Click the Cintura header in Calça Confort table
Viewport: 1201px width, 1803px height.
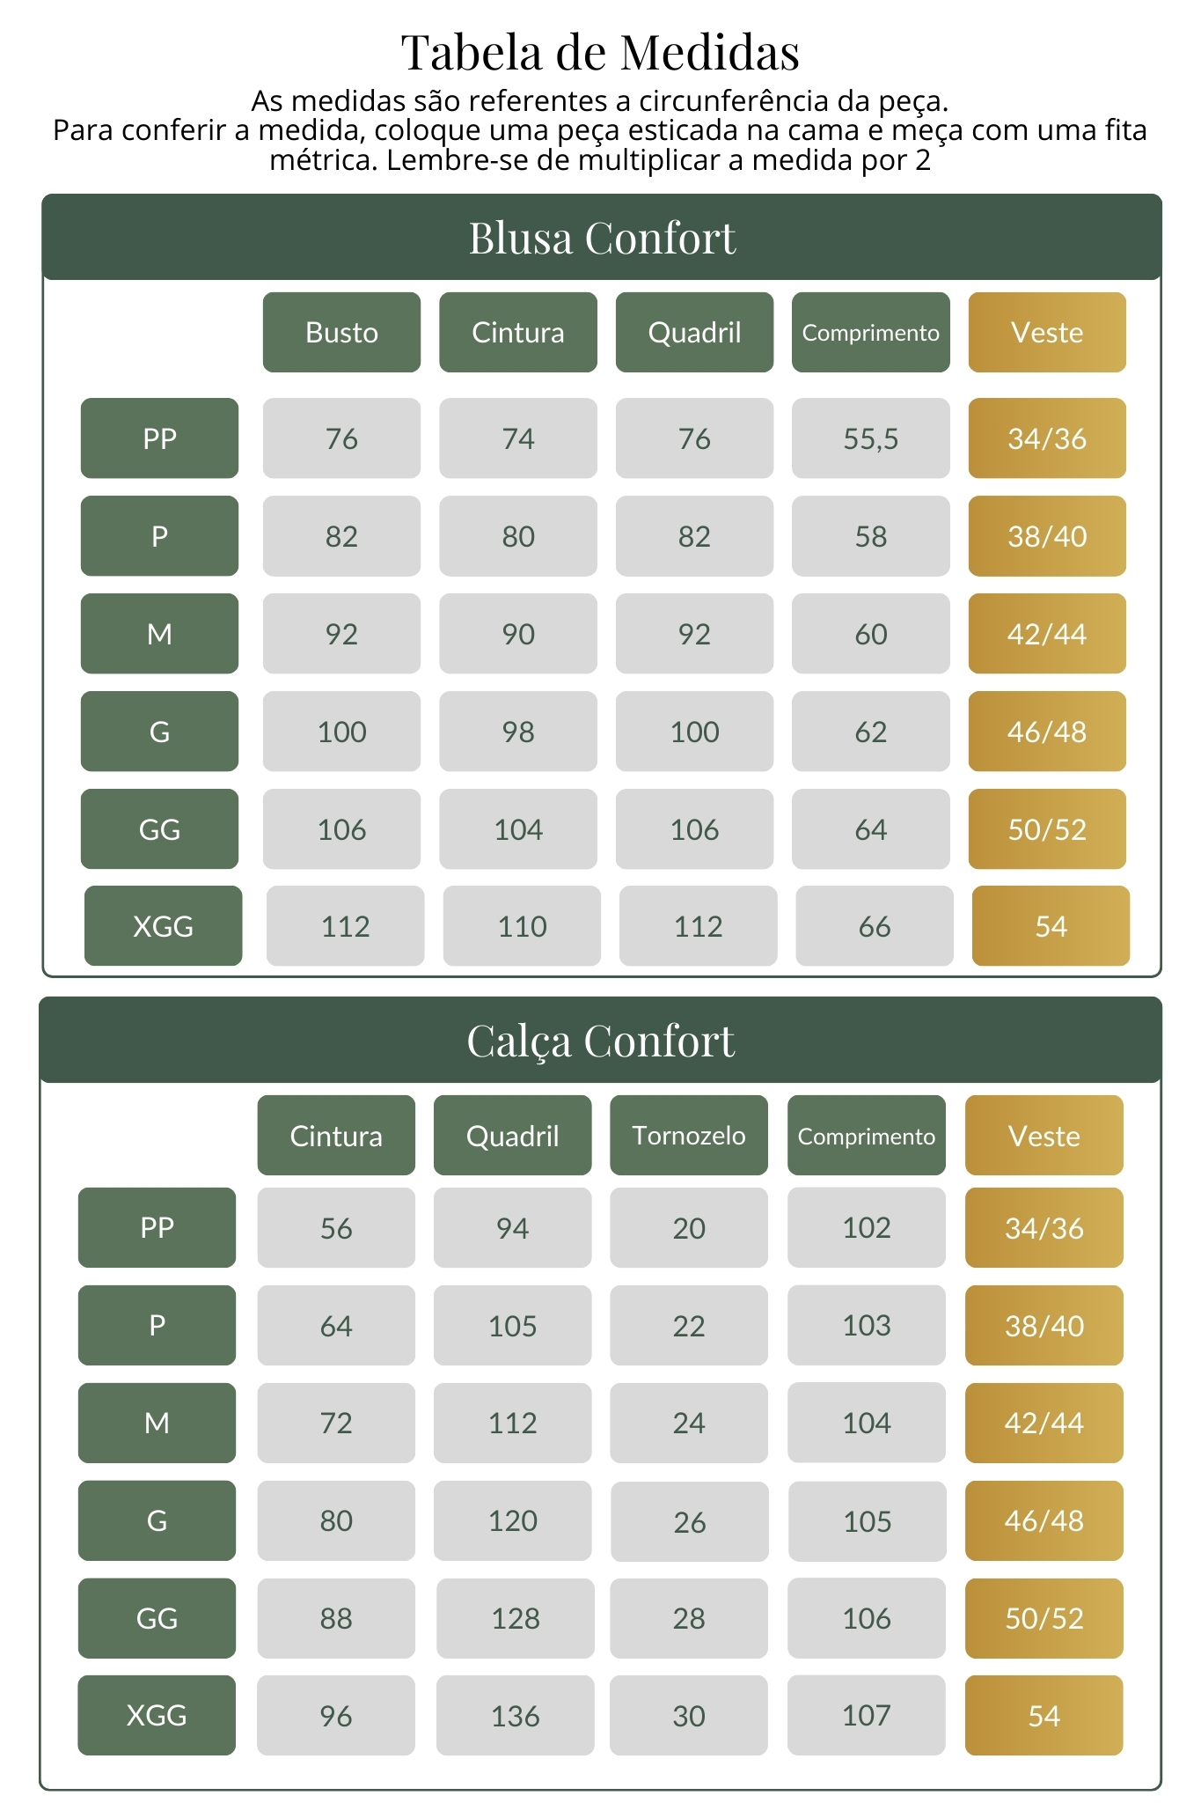click(336, 1136)
